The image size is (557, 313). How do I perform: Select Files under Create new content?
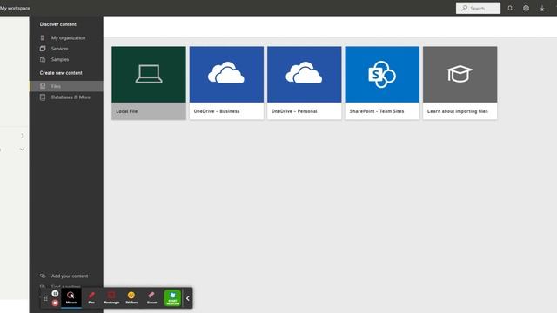[x=66, y=86]
